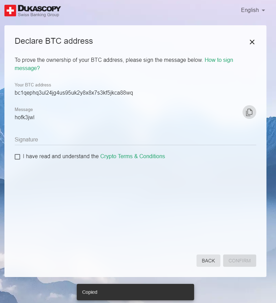Click the 'Swiss Banking Group' tagline
Viewport: 276px width, 303px height.
click(x=39, y=15)
